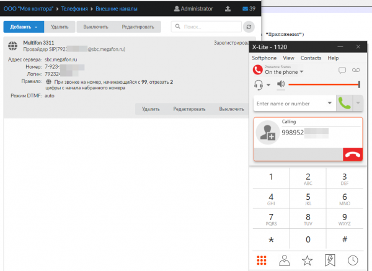Click the Редактировать button in the toolbar
372x271 pixels.
pos(137,27)
